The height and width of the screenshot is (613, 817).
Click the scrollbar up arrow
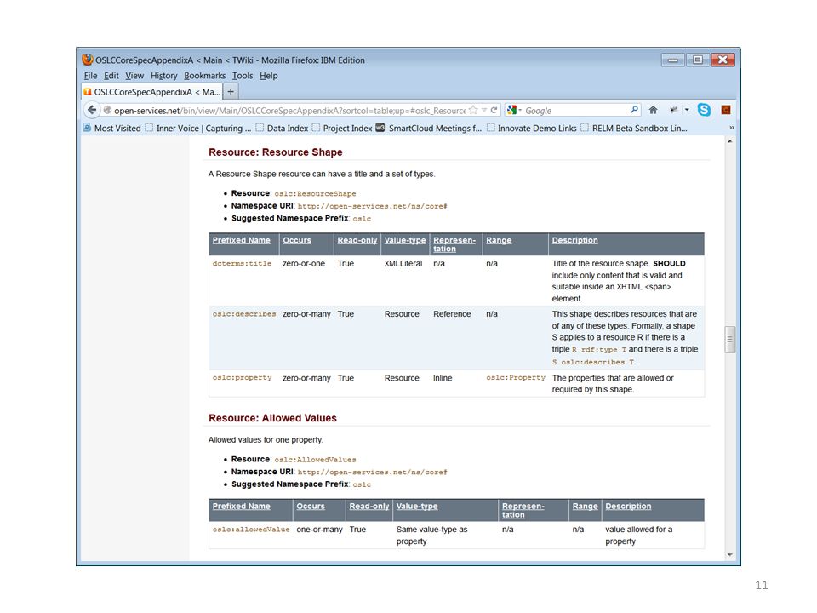click(x=730, y=141)
